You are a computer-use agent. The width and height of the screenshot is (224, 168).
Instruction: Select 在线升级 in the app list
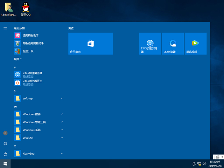[x=28, y=51]
